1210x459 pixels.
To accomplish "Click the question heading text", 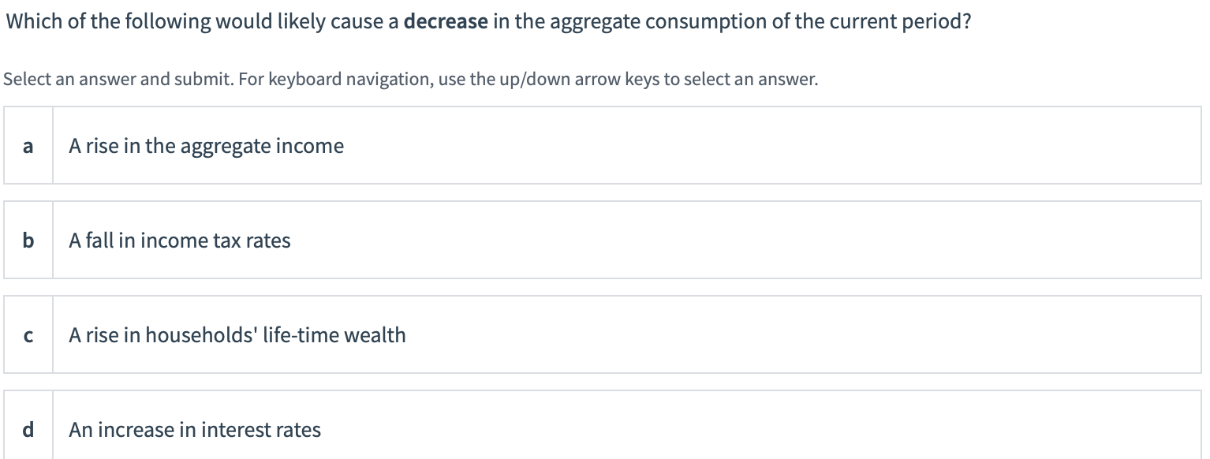I will (x=487, y=21).
